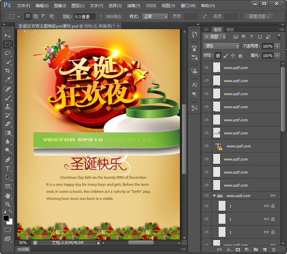Select the Quick Selection tool
This screenshot has height=254, width=287.
click(x=8, y=62)
